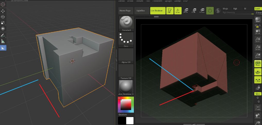Toggle the Floor grid button

257,72
